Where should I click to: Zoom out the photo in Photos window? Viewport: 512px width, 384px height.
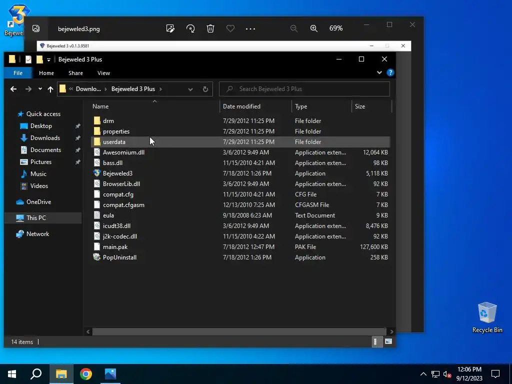point(294,28)
